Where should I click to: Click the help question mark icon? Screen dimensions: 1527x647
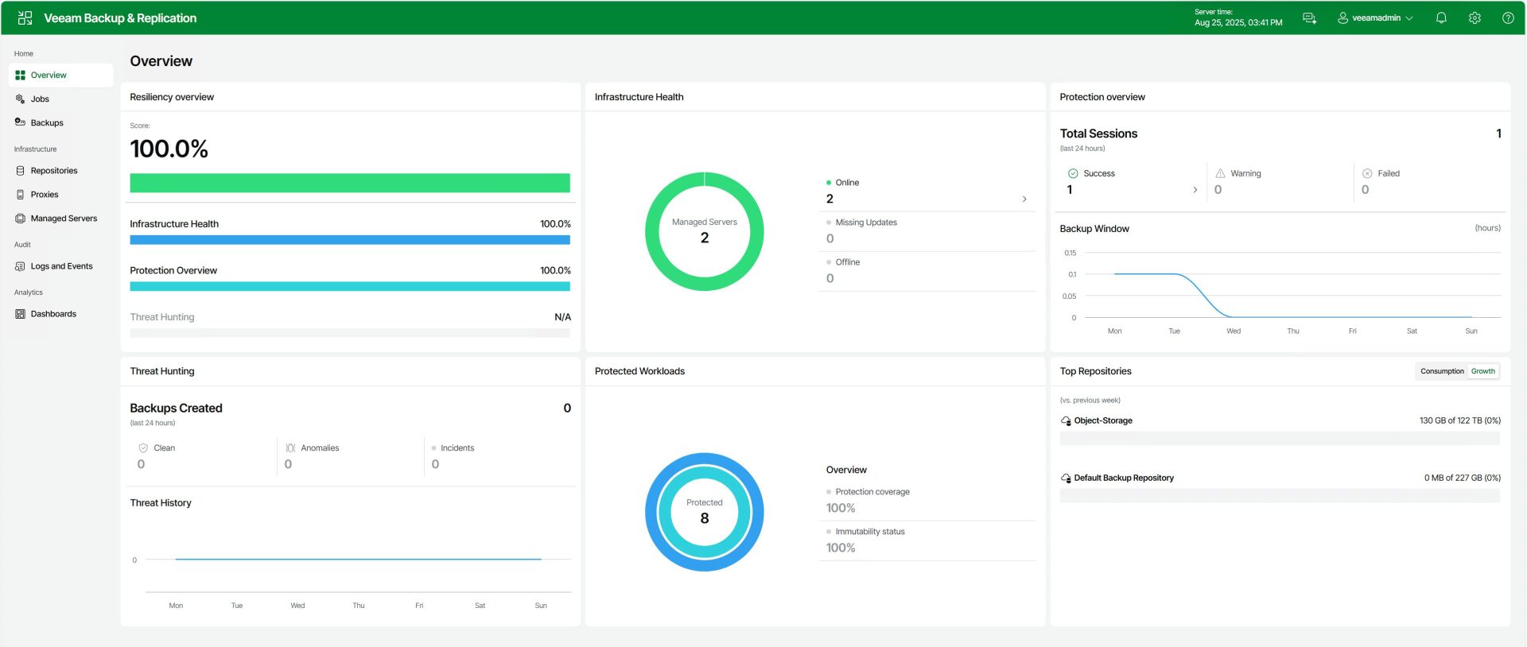1508,17
